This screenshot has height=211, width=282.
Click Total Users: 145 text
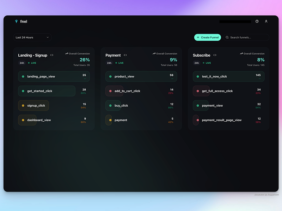click(x=256, y=65)
